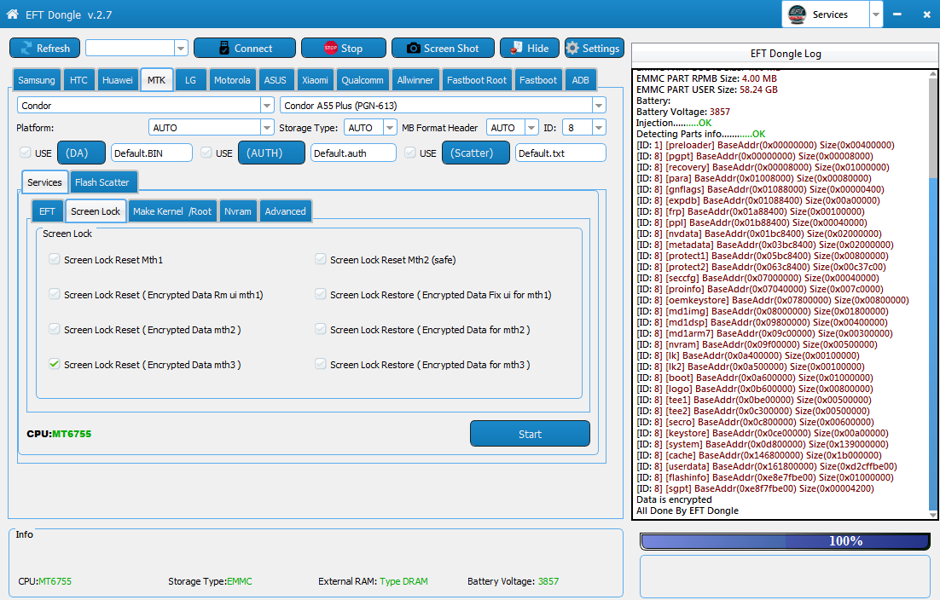Click the (Scatter) file button
The width and height of the screenshot is (940, 600).
pos(476,153)
